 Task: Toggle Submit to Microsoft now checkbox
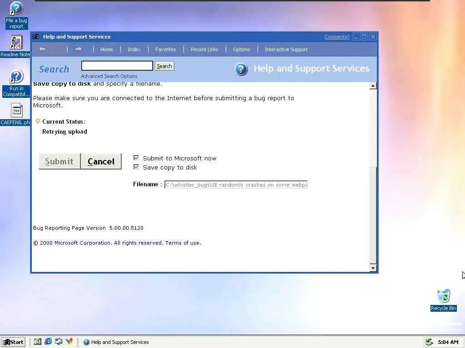click(136, 158)
